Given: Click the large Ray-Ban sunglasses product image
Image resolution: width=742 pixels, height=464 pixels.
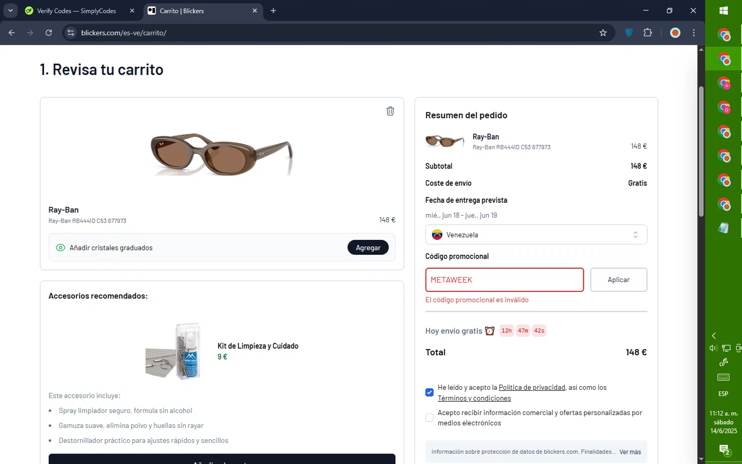Looking at the screenshot, I should (x=222, y=154).
